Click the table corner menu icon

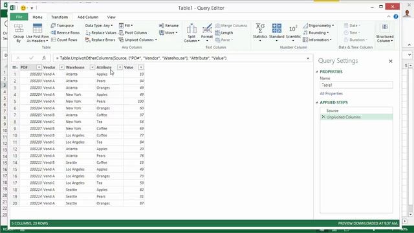pyautogui.click(x=15, y=67)
